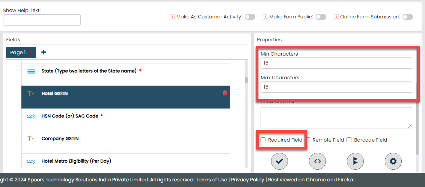Add a new page with plus icon

(x=44, y=52)
